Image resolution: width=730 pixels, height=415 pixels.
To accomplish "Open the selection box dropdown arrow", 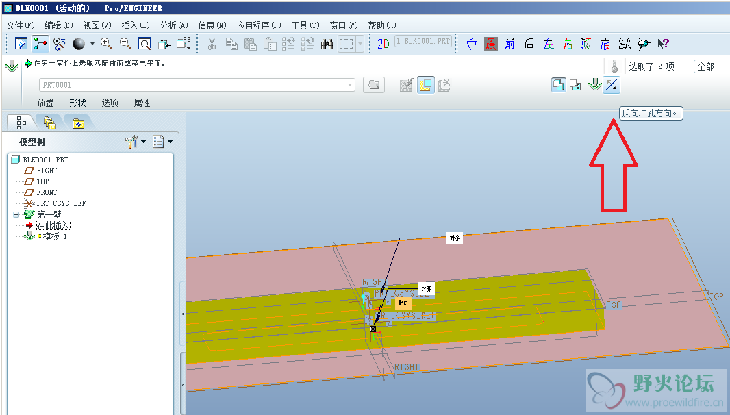I will (x=360, y=44).
